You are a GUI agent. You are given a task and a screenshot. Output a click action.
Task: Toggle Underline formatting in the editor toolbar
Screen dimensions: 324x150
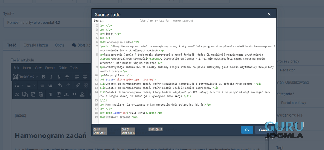click(x=59, y=77)
